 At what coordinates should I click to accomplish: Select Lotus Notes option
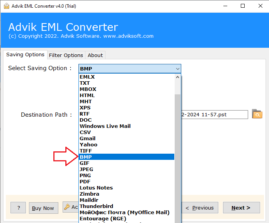click(x=126, y=188)
